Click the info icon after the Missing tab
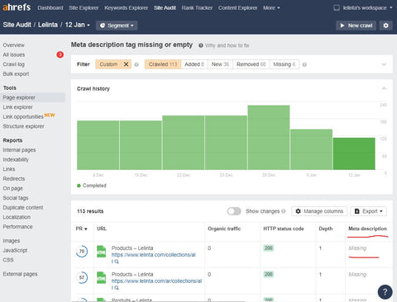The height and width of the screenshot is (302, 397). (x=304, y=64)
